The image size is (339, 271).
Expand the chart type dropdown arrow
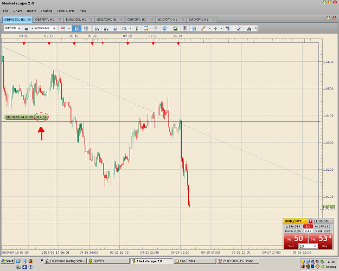coord(69,28)
